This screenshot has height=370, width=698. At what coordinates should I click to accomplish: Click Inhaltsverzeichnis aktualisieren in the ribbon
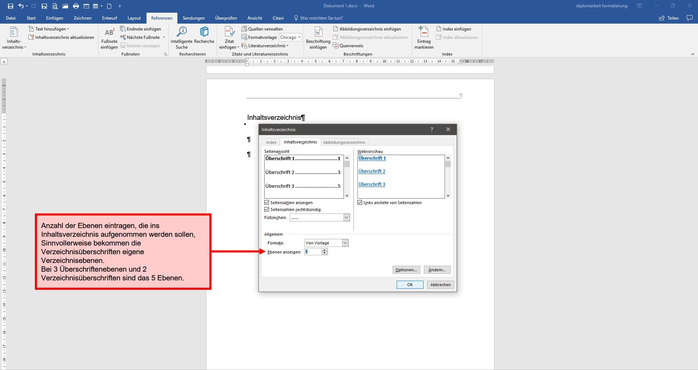point(61,37)
